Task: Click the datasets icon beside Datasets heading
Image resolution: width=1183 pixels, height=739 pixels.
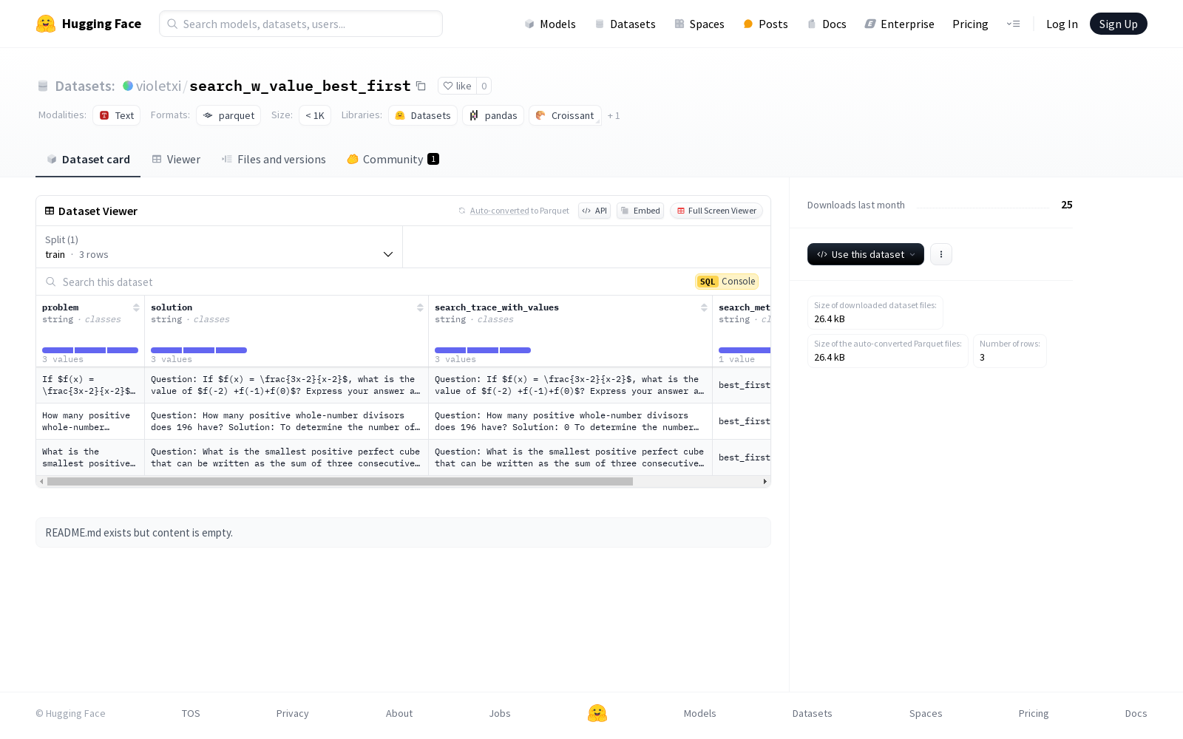Action: [43, 86]
